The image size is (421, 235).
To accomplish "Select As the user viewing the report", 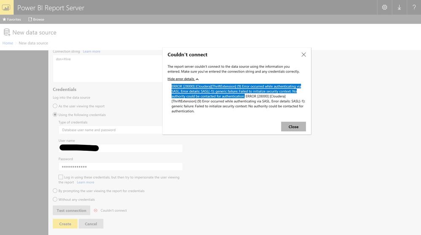I will point(55,106).
